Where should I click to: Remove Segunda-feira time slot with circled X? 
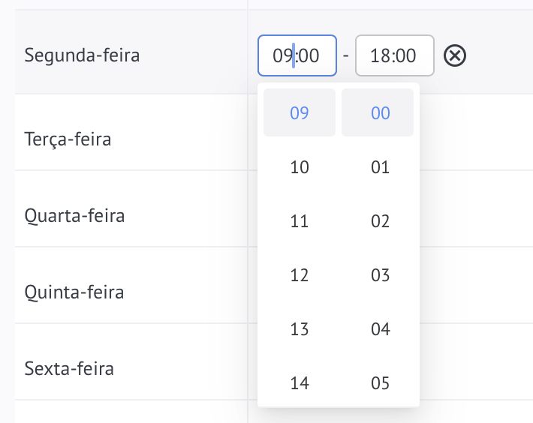[454, 55]
